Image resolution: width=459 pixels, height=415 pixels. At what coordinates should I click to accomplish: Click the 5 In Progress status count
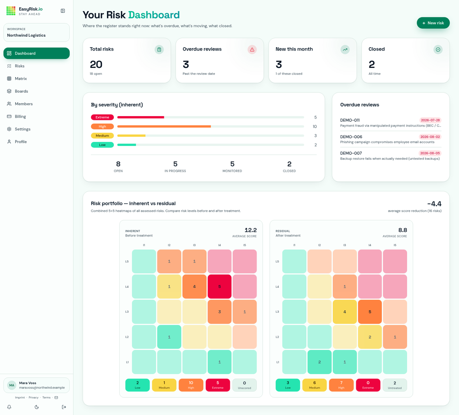tap(175, 167)
